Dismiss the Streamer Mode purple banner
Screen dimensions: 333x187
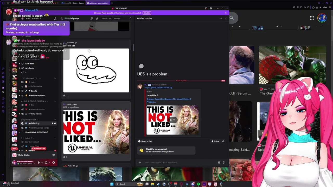226,13
